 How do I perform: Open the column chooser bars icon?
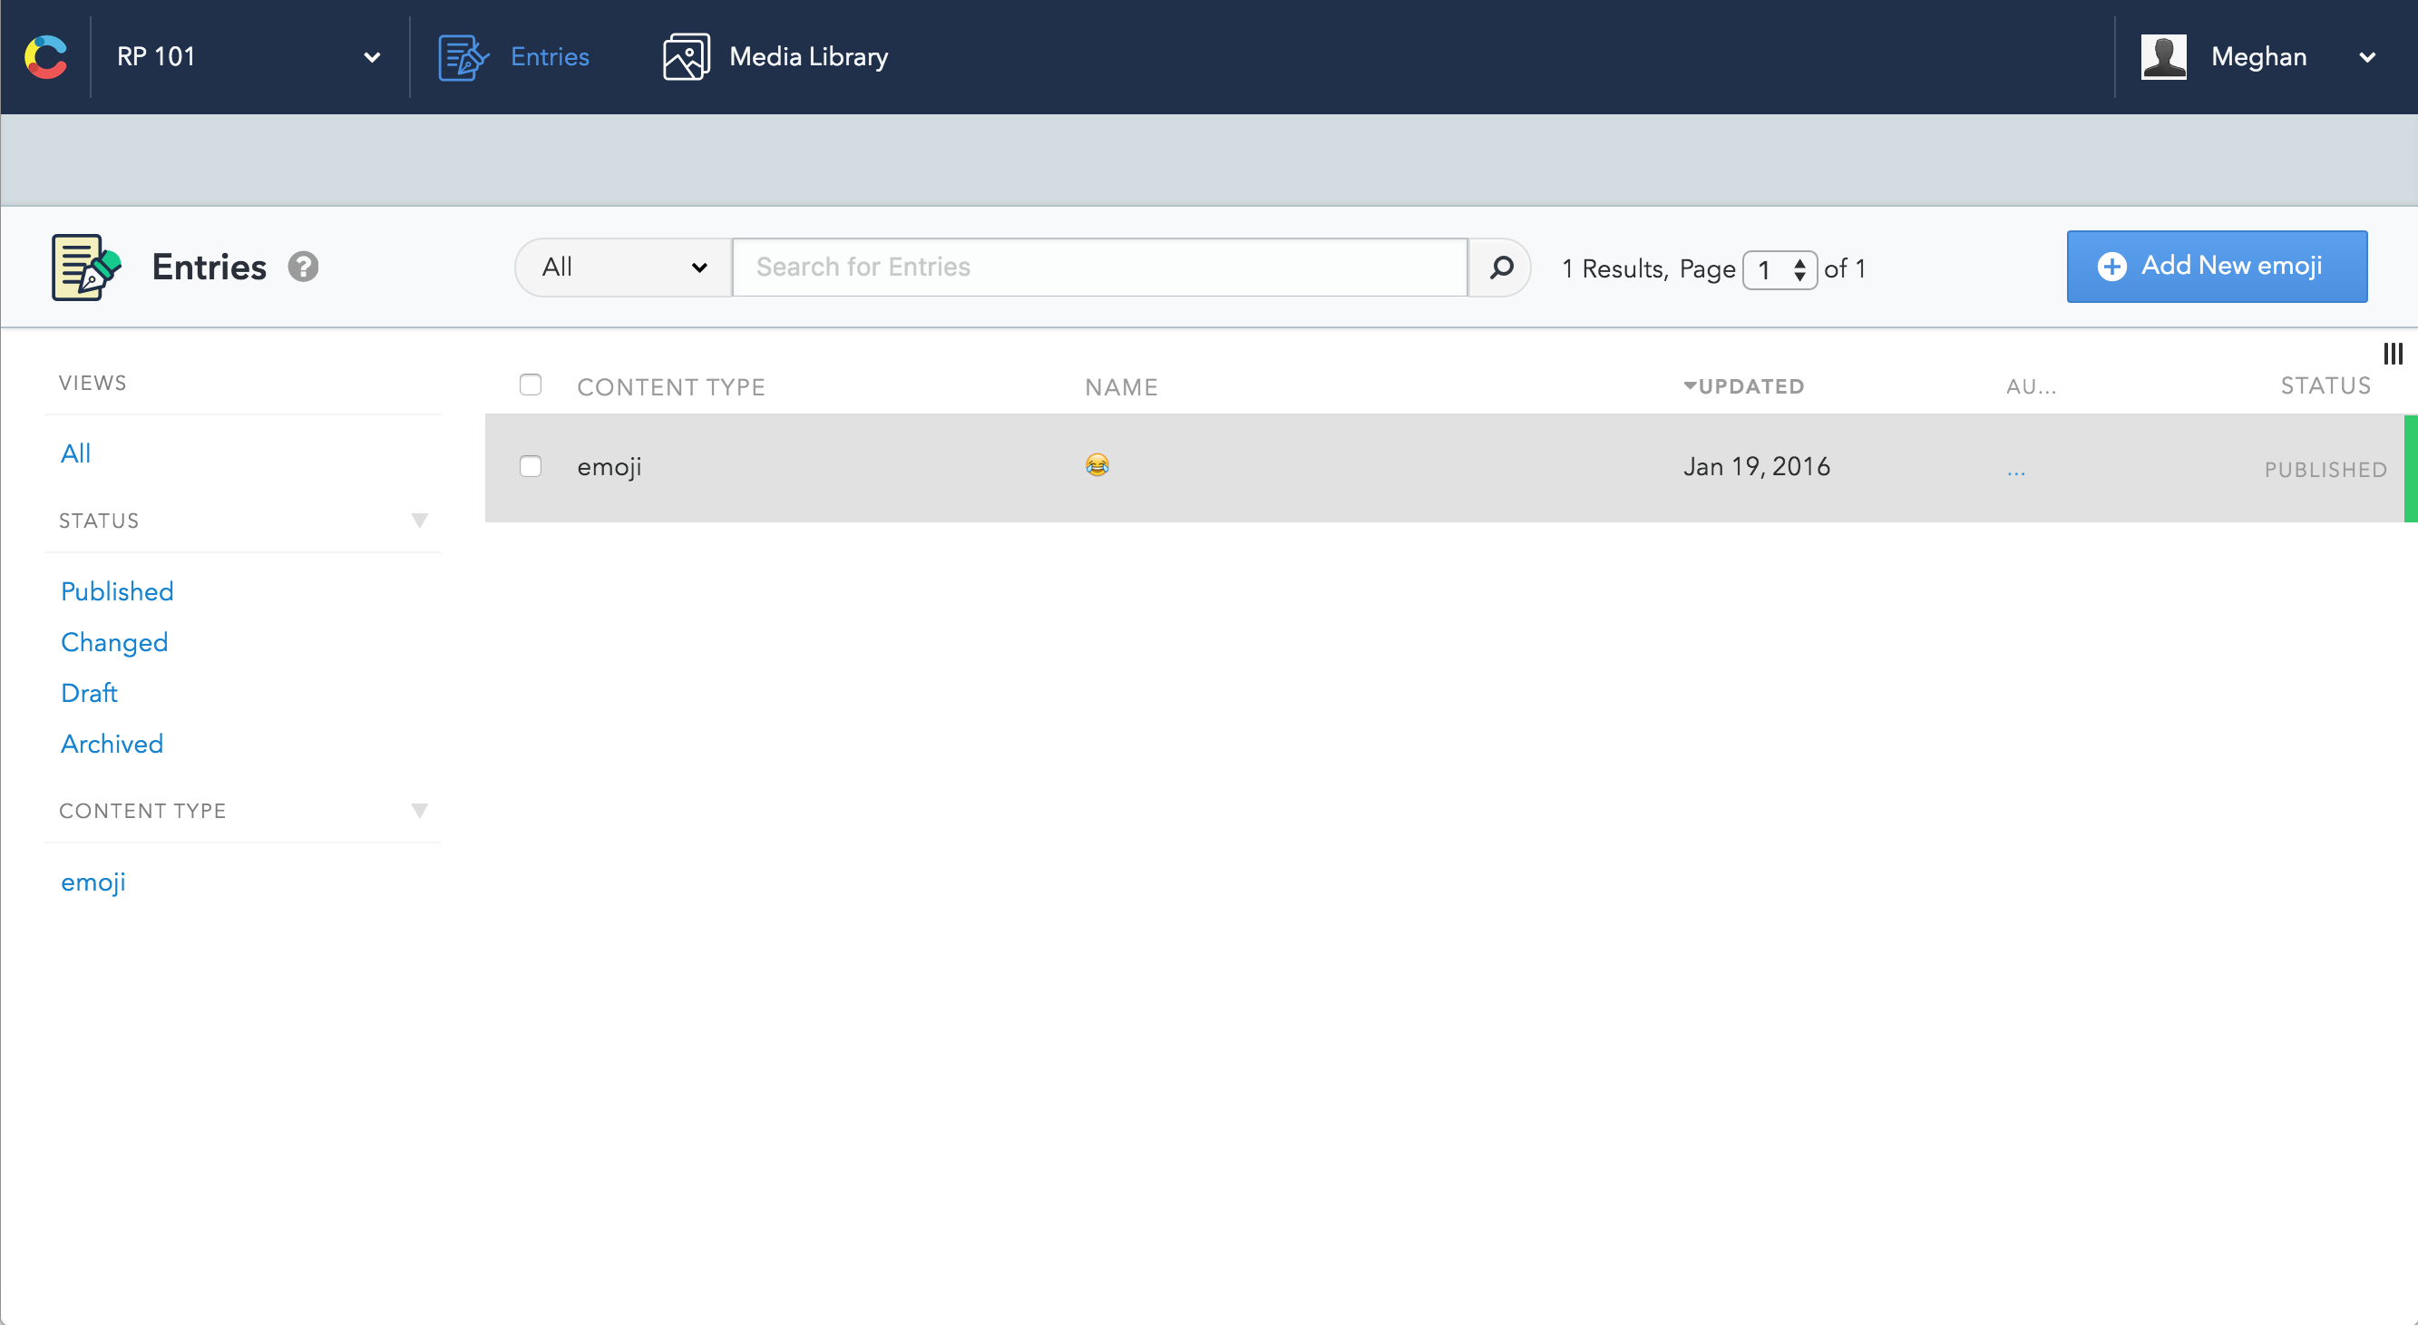tap(2393, 354)
